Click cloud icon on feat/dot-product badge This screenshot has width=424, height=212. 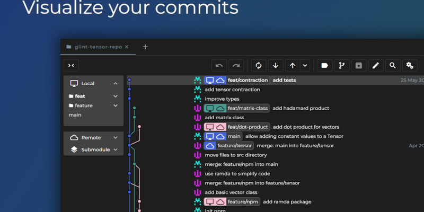coord(220,127)
